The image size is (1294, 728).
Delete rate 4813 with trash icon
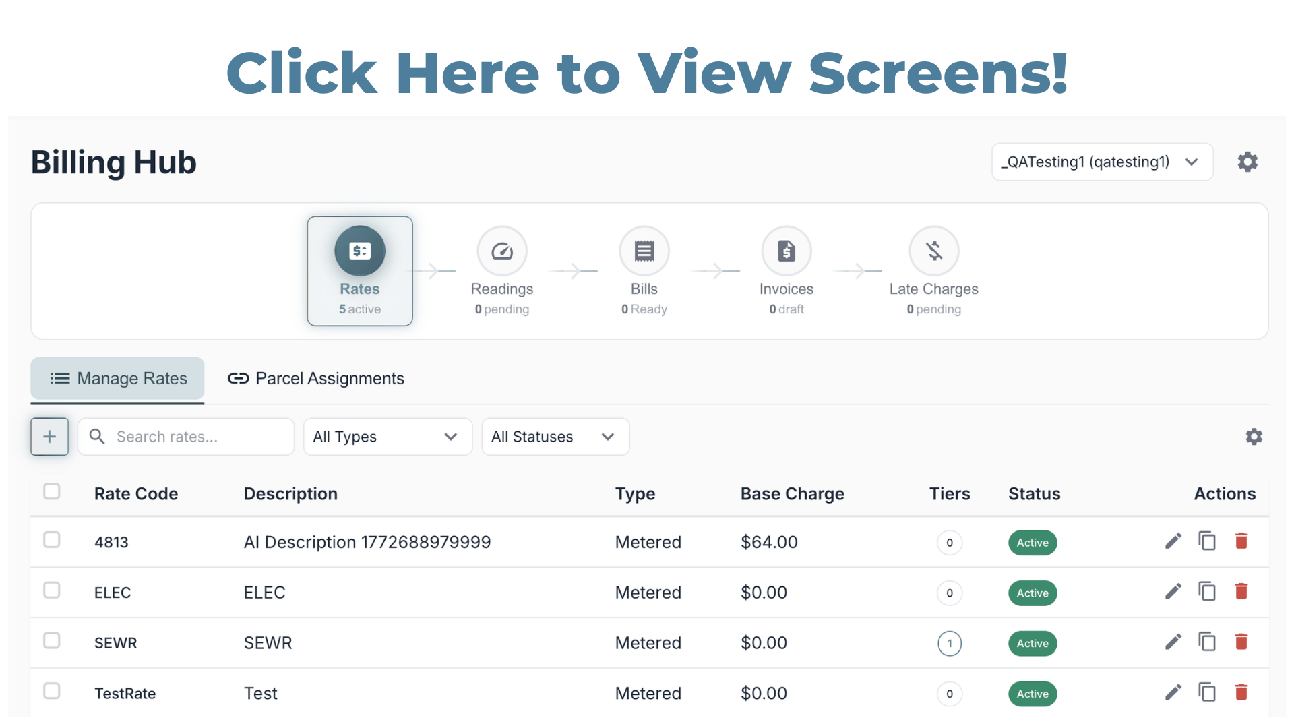(x=1241, y=541)
